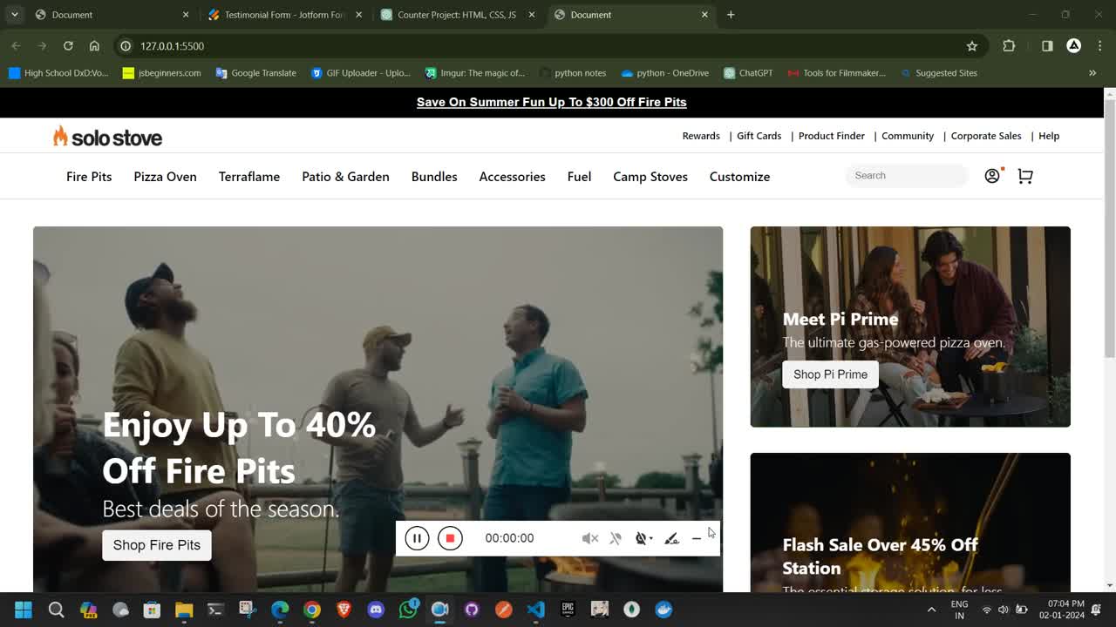The image size is (1116, 627).
Task: Open the tab search dropdown arrow
Action: [15, 15]
